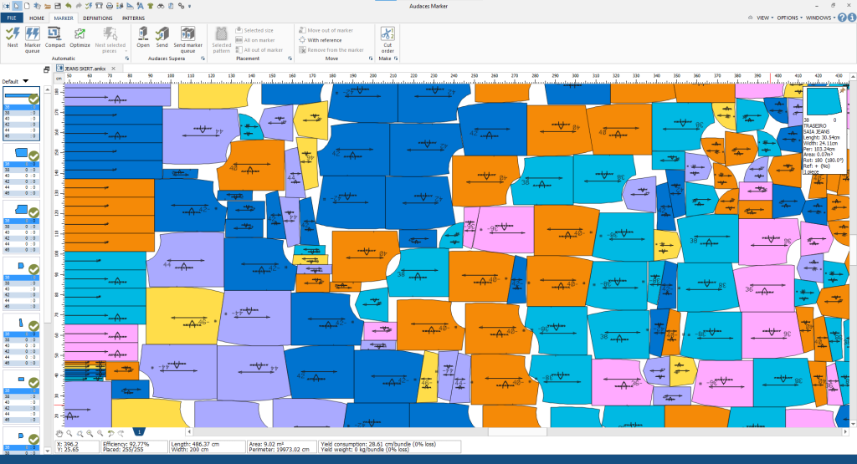
Task: Open the PATTERNS ribbon tab
Action: tap(133, 18)
